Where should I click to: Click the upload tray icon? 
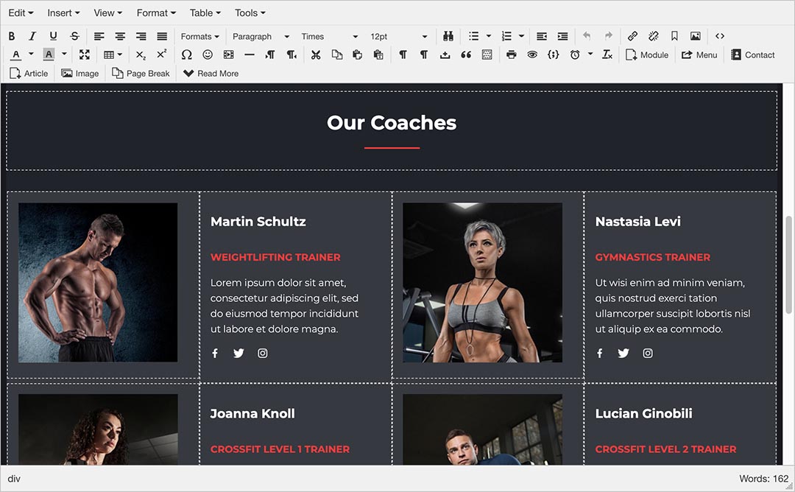click(445, 55)
